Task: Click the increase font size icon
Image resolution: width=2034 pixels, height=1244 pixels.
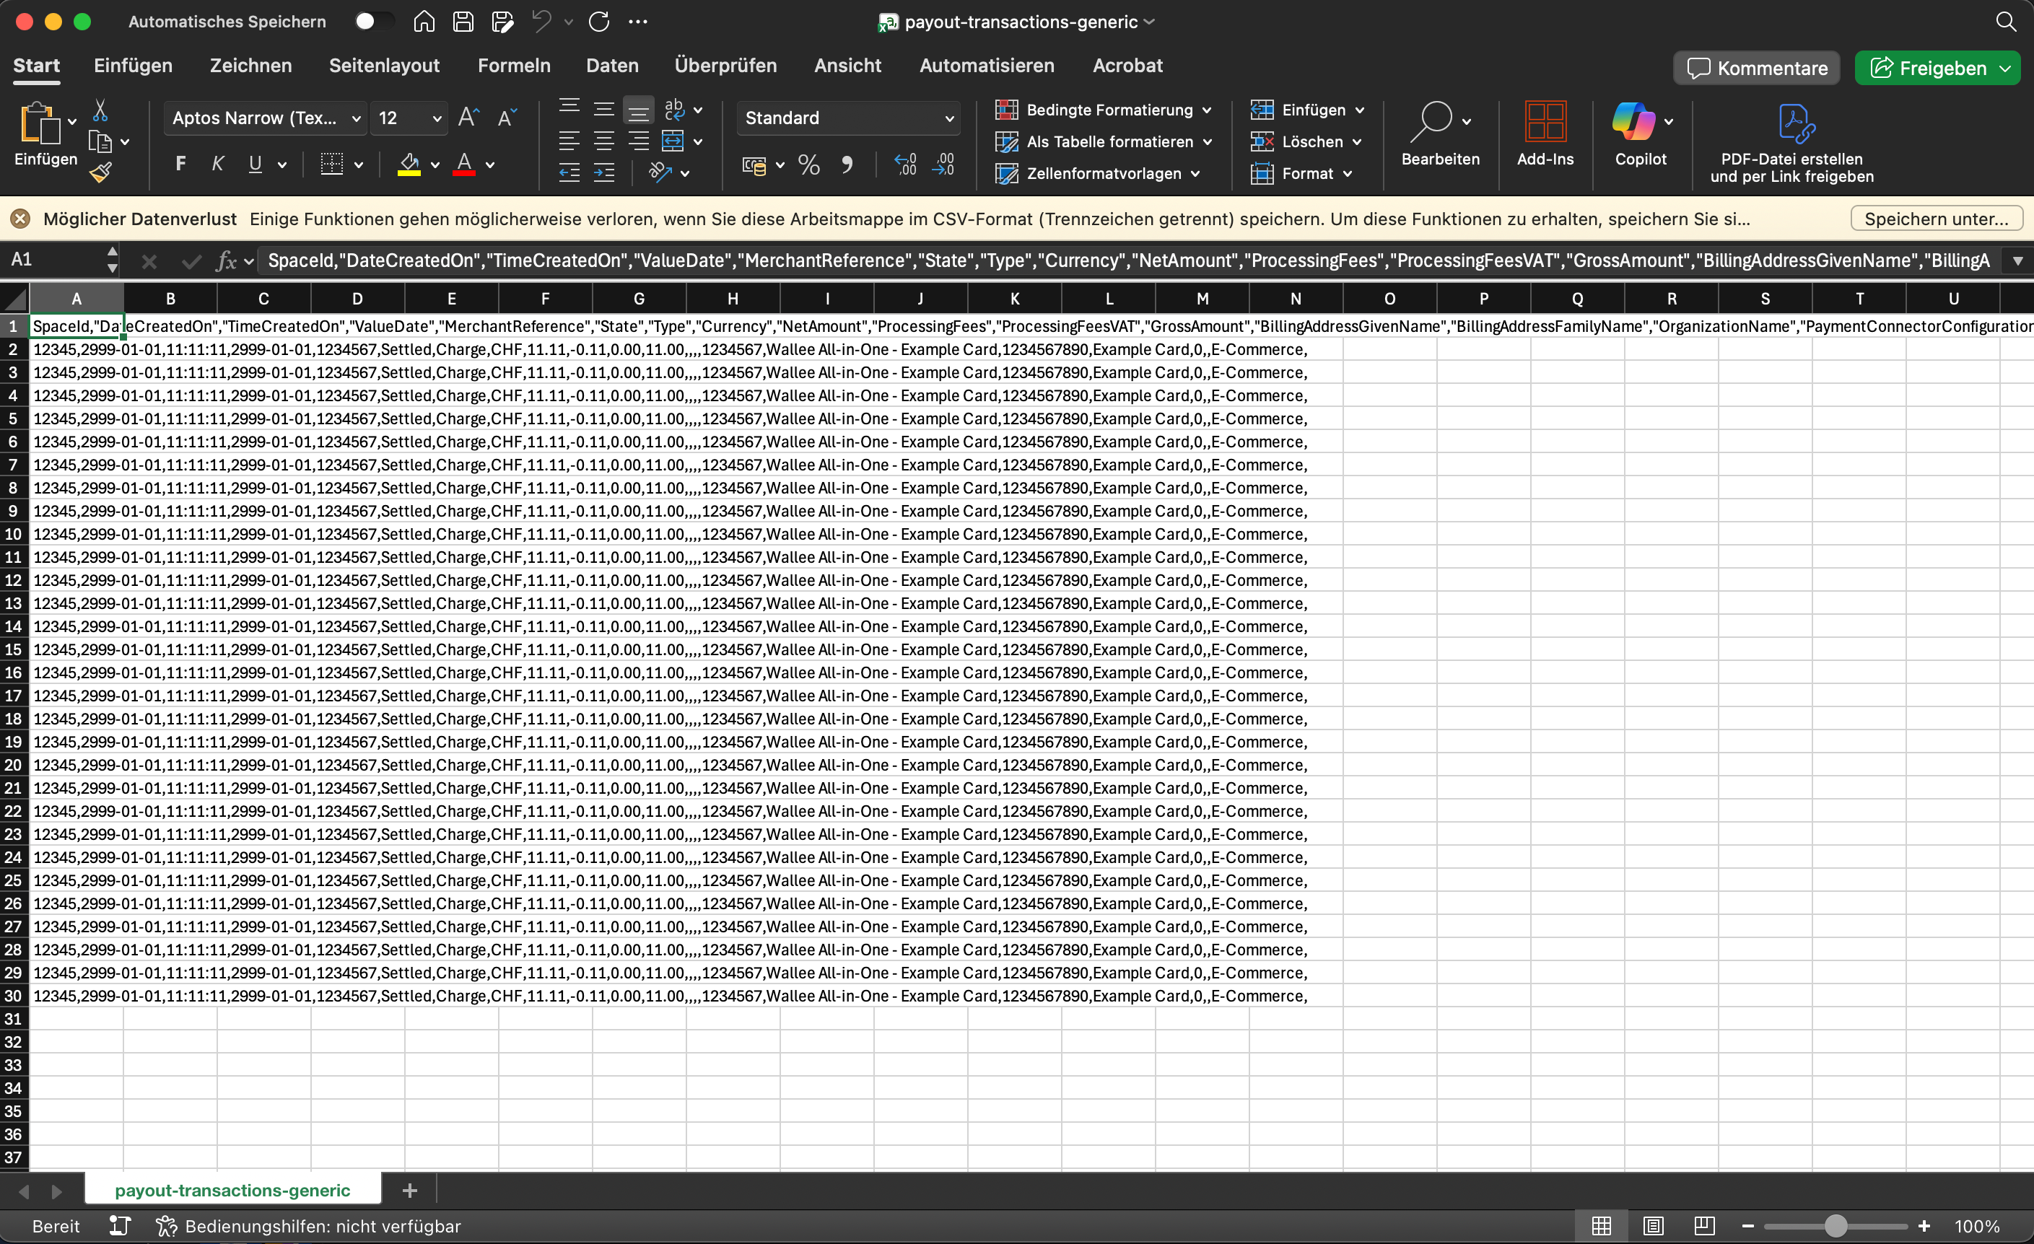Action: 468,117
